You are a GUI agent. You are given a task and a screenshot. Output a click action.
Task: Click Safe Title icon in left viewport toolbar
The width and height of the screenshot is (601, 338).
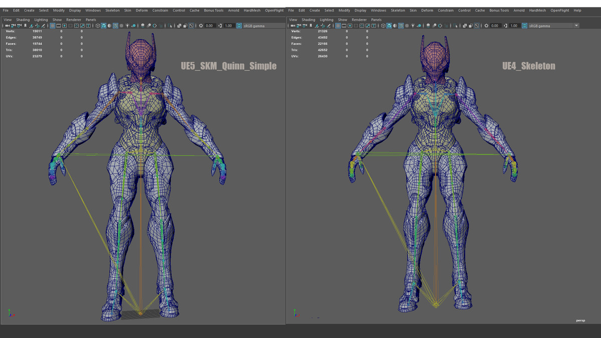88,26
